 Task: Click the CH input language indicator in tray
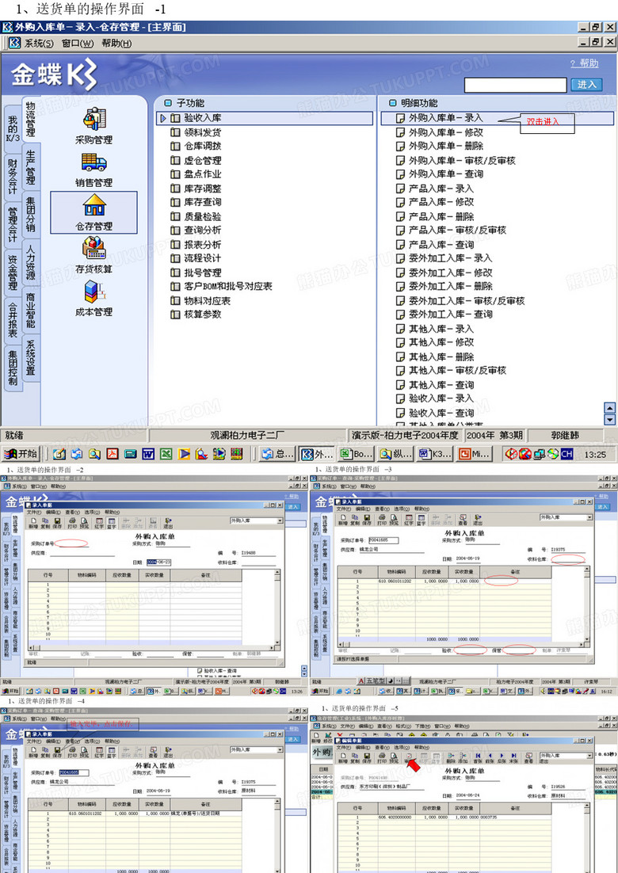point(566,454)
